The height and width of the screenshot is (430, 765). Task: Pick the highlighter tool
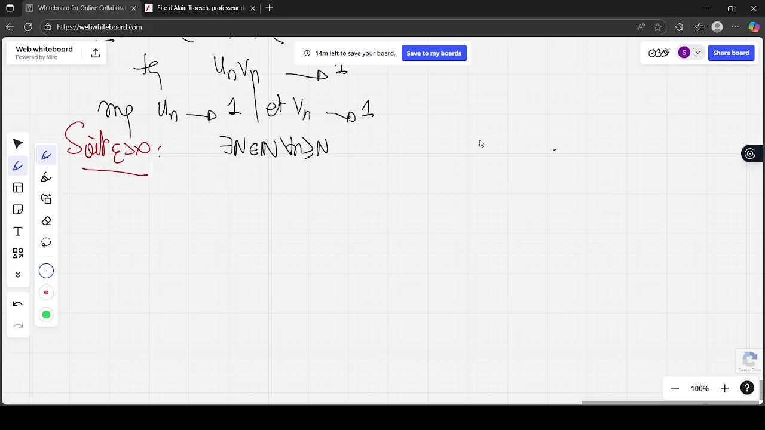point(46,177)
